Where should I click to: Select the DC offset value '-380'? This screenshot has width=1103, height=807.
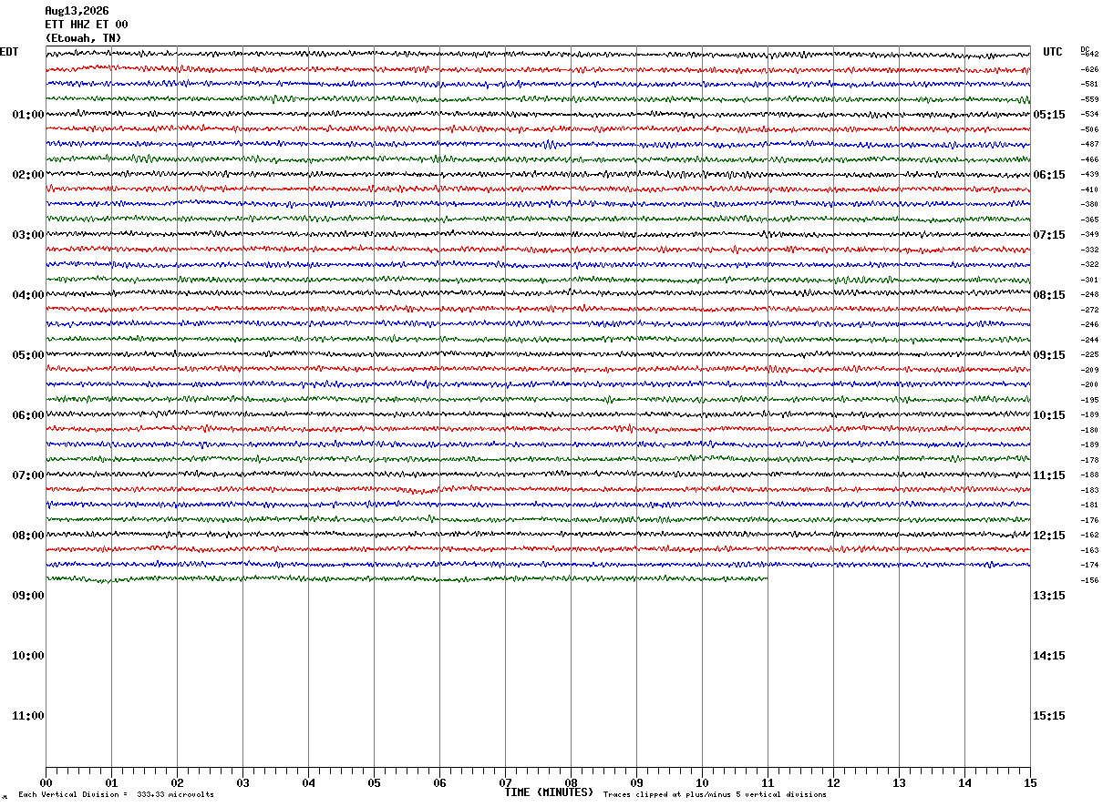click(1089, 205)
